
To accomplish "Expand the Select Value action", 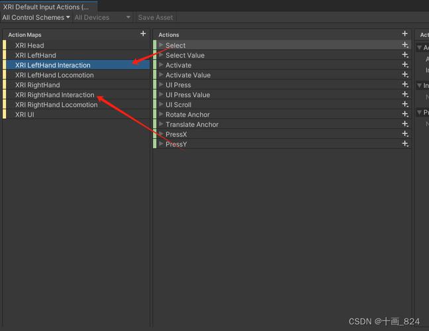I will (x=161, y=55).
